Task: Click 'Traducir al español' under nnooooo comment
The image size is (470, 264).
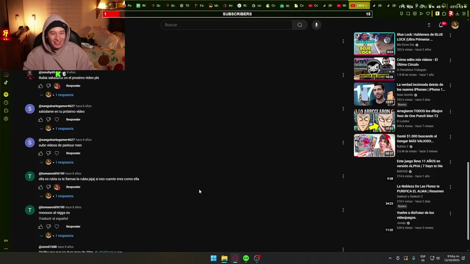Action: coord(53,219)
